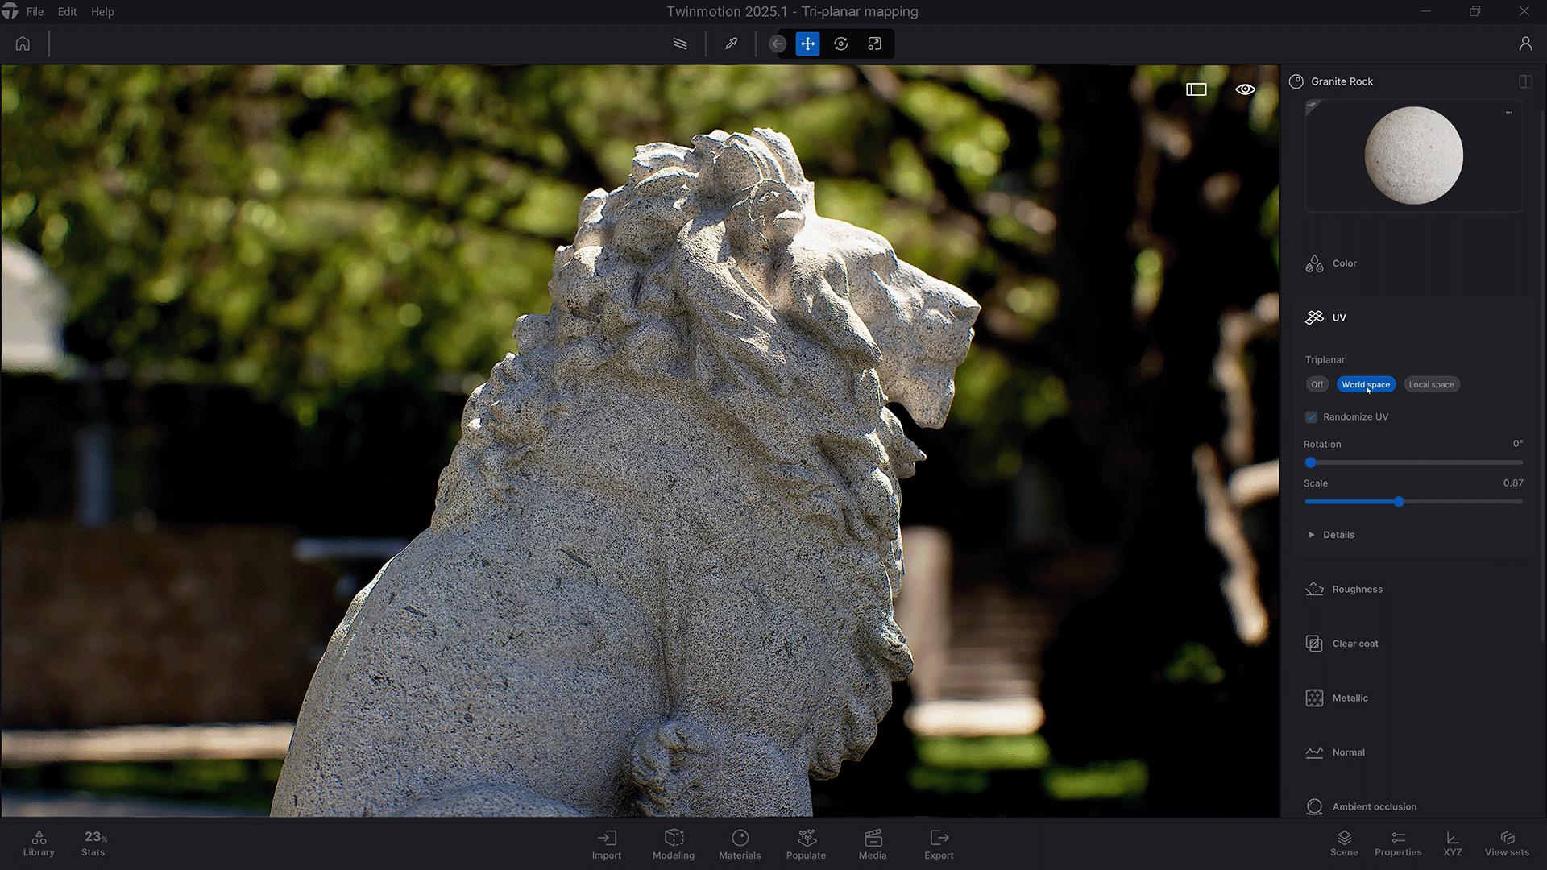The width and height of the screenshot is (1547, 870).
Task: Open the Import tab
Action: [607, 844]
